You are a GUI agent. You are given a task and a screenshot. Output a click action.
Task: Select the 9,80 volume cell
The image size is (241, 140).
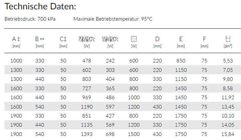click(x=228, y=79)
